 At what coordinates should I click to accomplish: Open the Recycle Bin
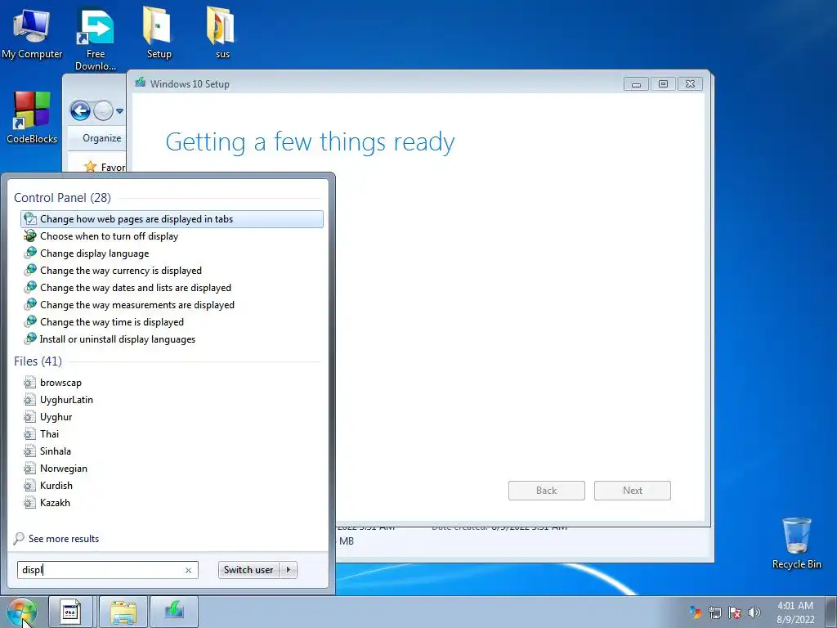tap(796, 543)
